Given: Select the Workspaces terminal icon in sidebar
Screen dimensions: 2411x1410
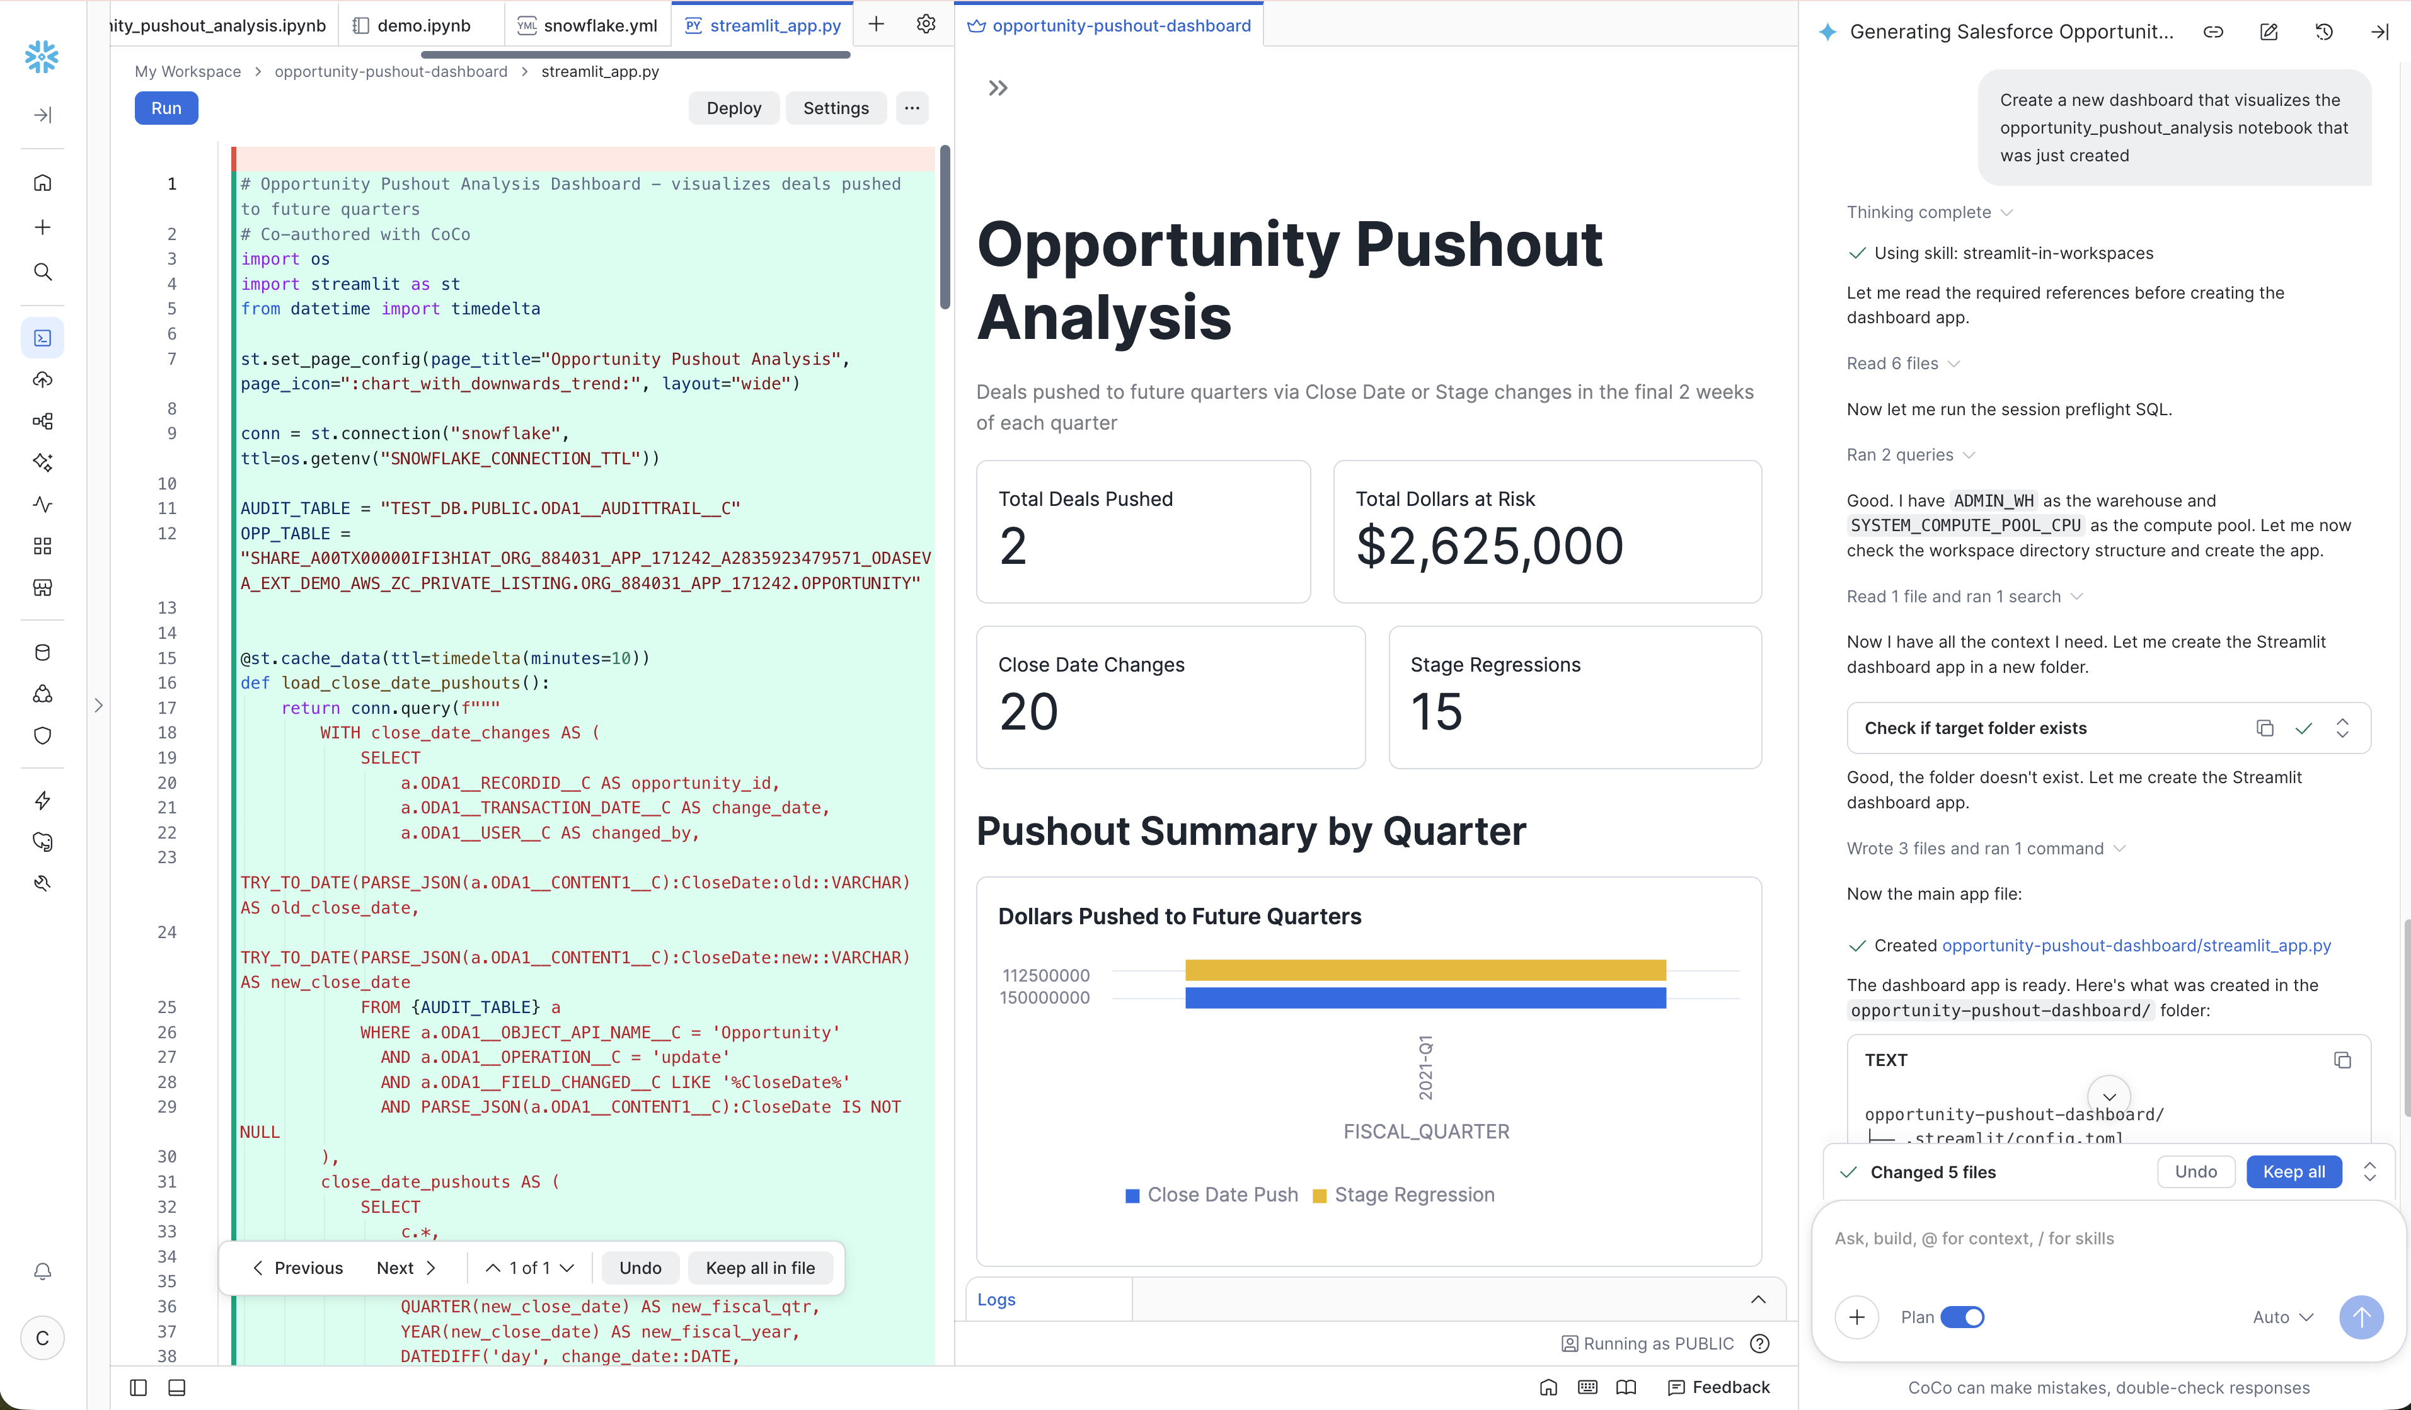Looking at the screenshot, I should click(42, 338).
